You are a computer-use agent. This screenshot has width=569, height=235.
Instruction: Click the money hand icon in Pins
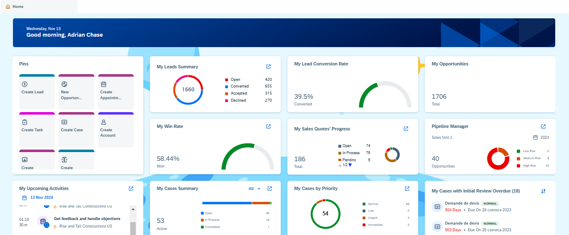click(x=64, y=160)
